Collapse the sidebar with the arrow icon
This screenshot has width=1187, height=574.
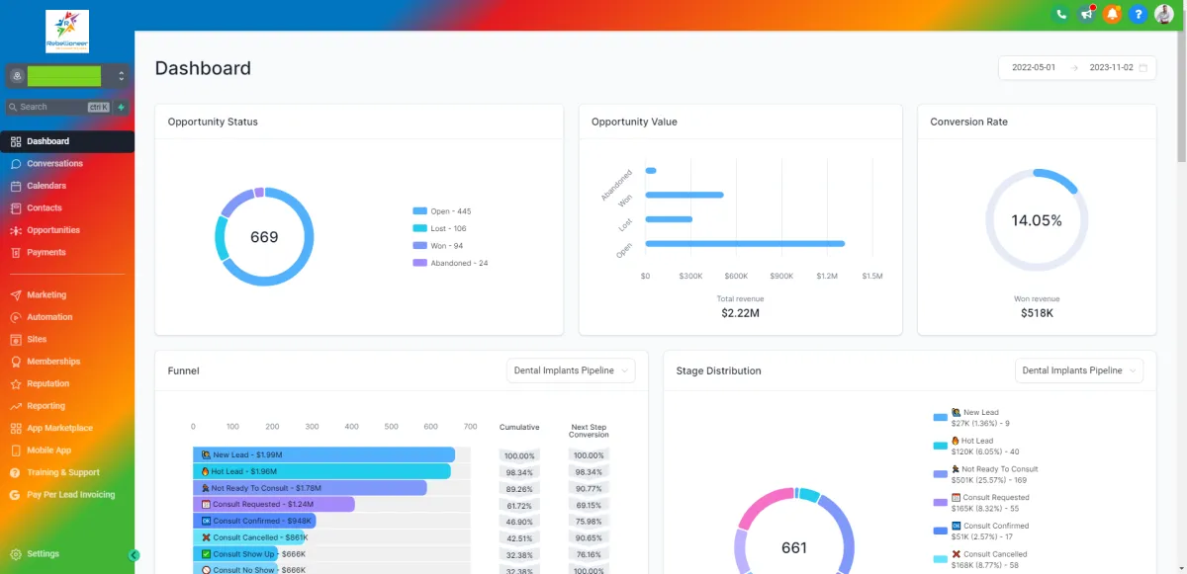pyautogui.click(x=134, y=555)
